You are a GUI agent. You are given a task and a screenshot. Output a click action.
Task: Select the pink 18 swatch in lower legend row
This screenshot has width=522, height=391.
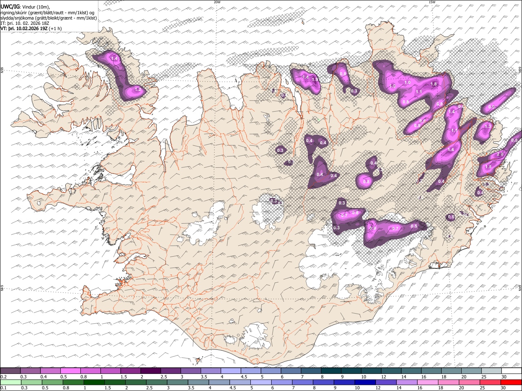449,382
